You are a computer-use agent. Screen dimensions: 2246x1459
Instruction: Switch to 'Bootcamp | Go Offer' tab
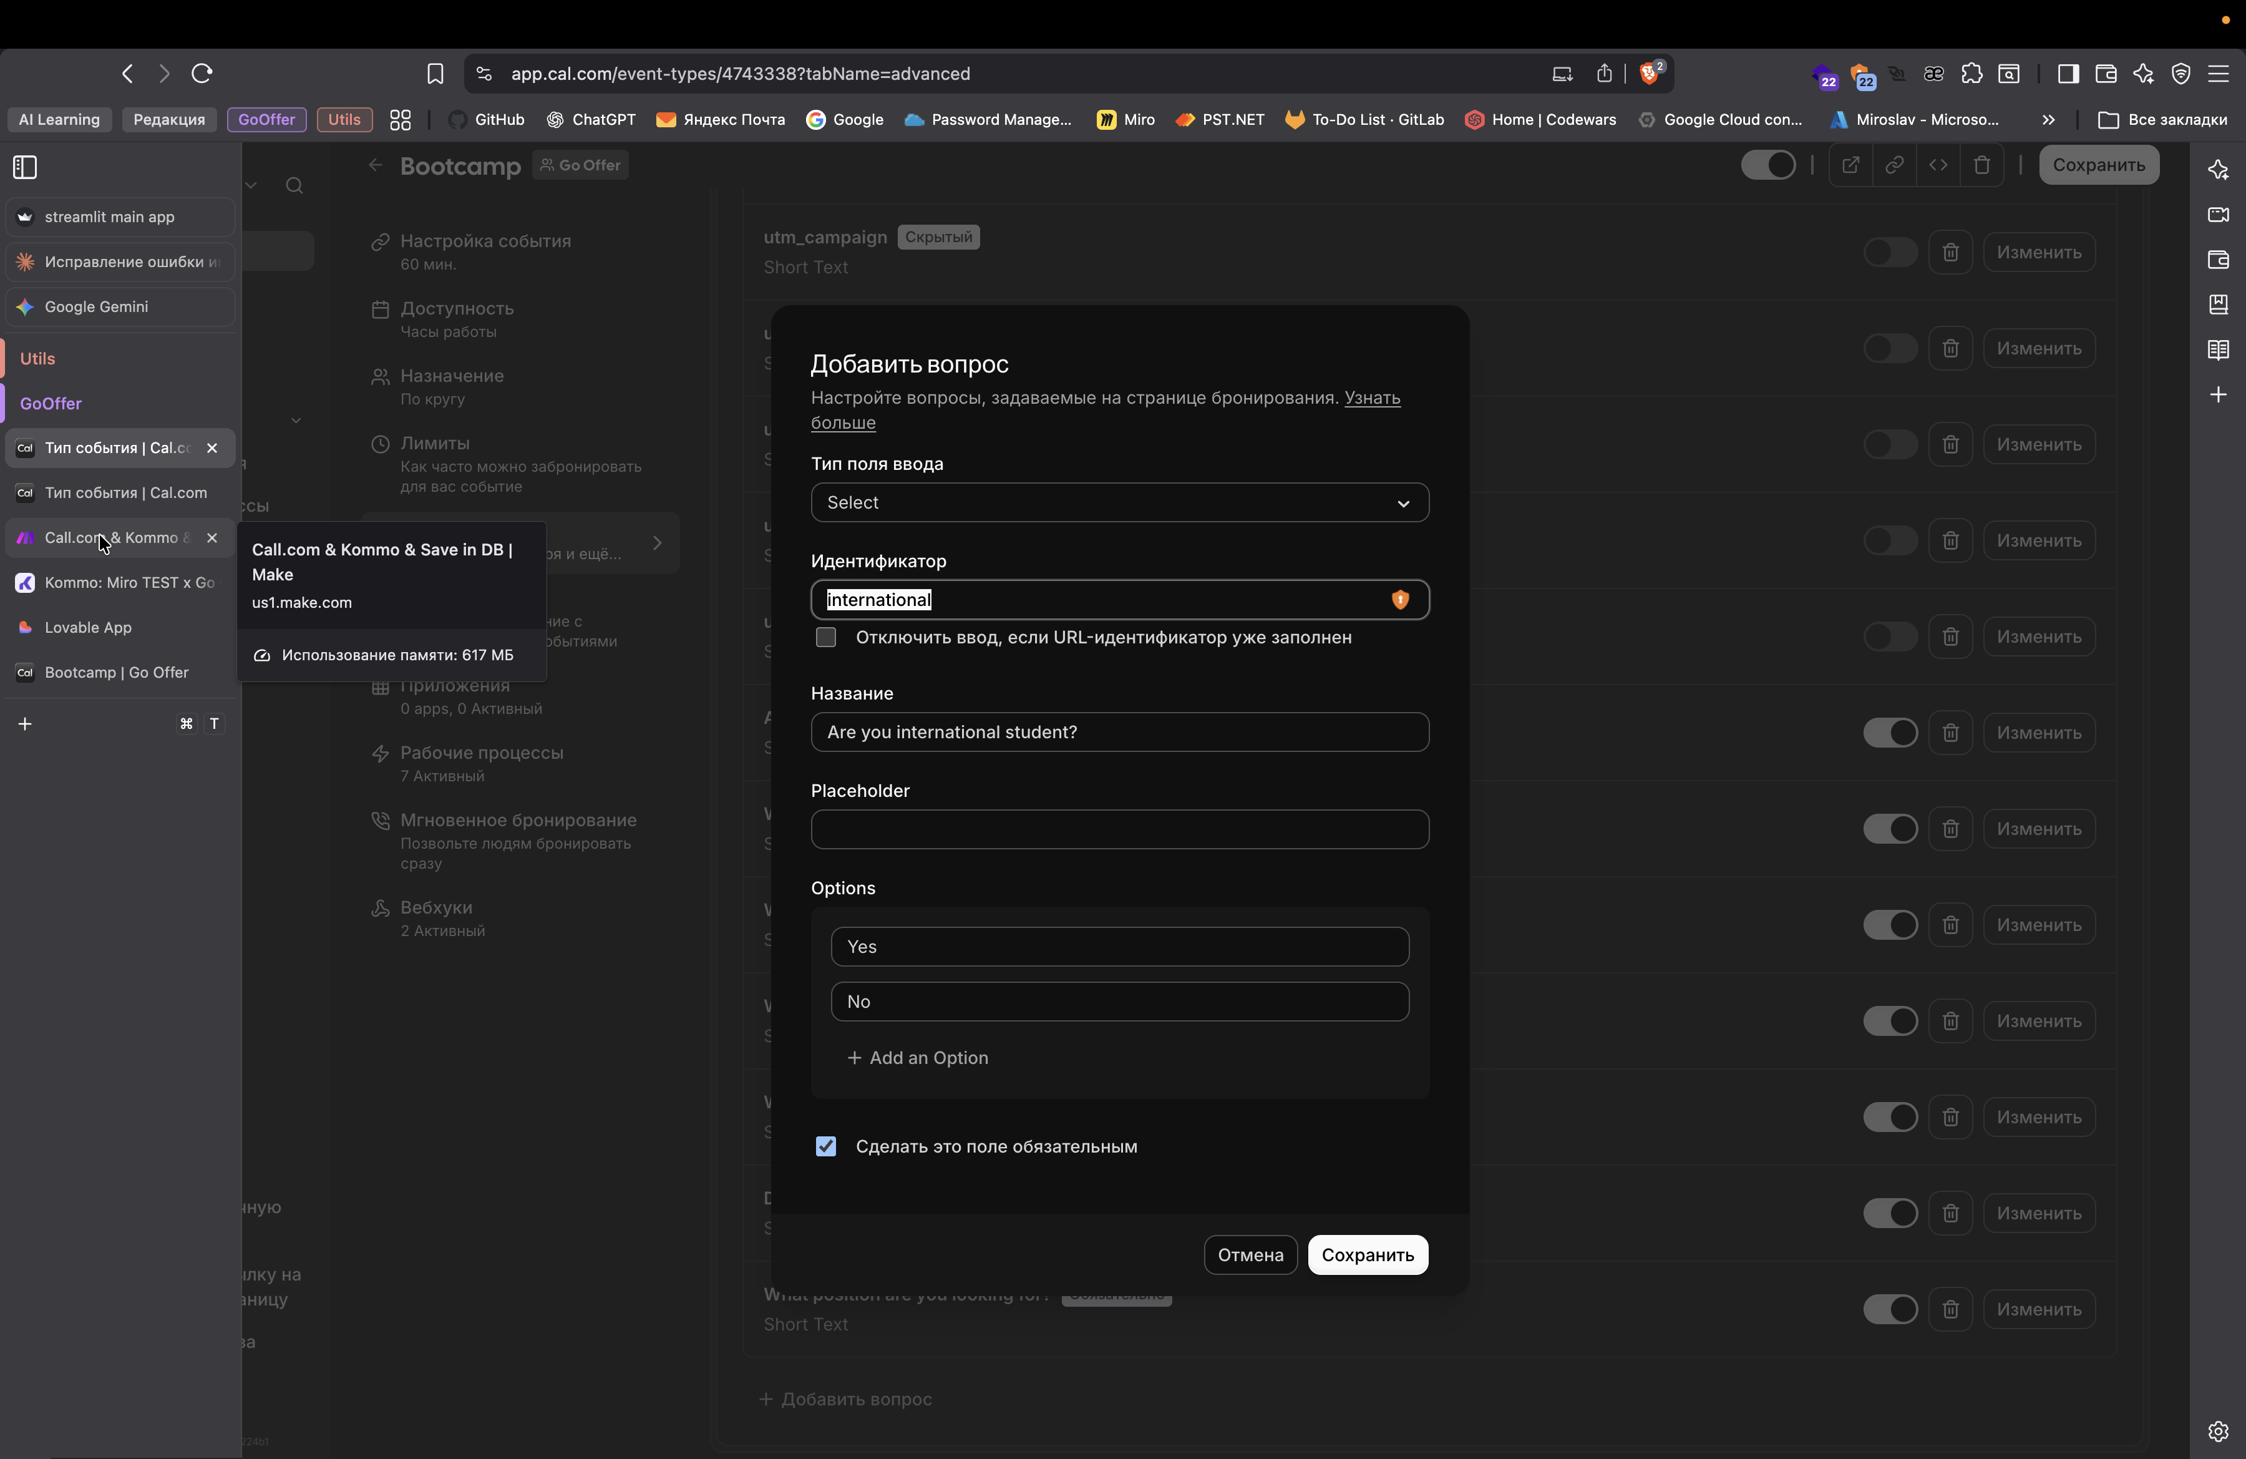click(x=116, y=672)
